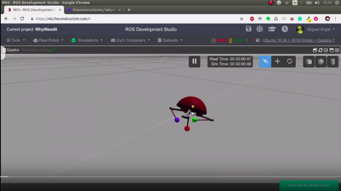Open the graduation cap courses icon
Viewport: 341px width, 191px height.
(272, 29)
